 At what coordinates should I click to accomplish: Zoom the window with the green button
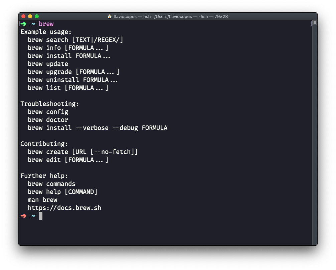(37, 16)
